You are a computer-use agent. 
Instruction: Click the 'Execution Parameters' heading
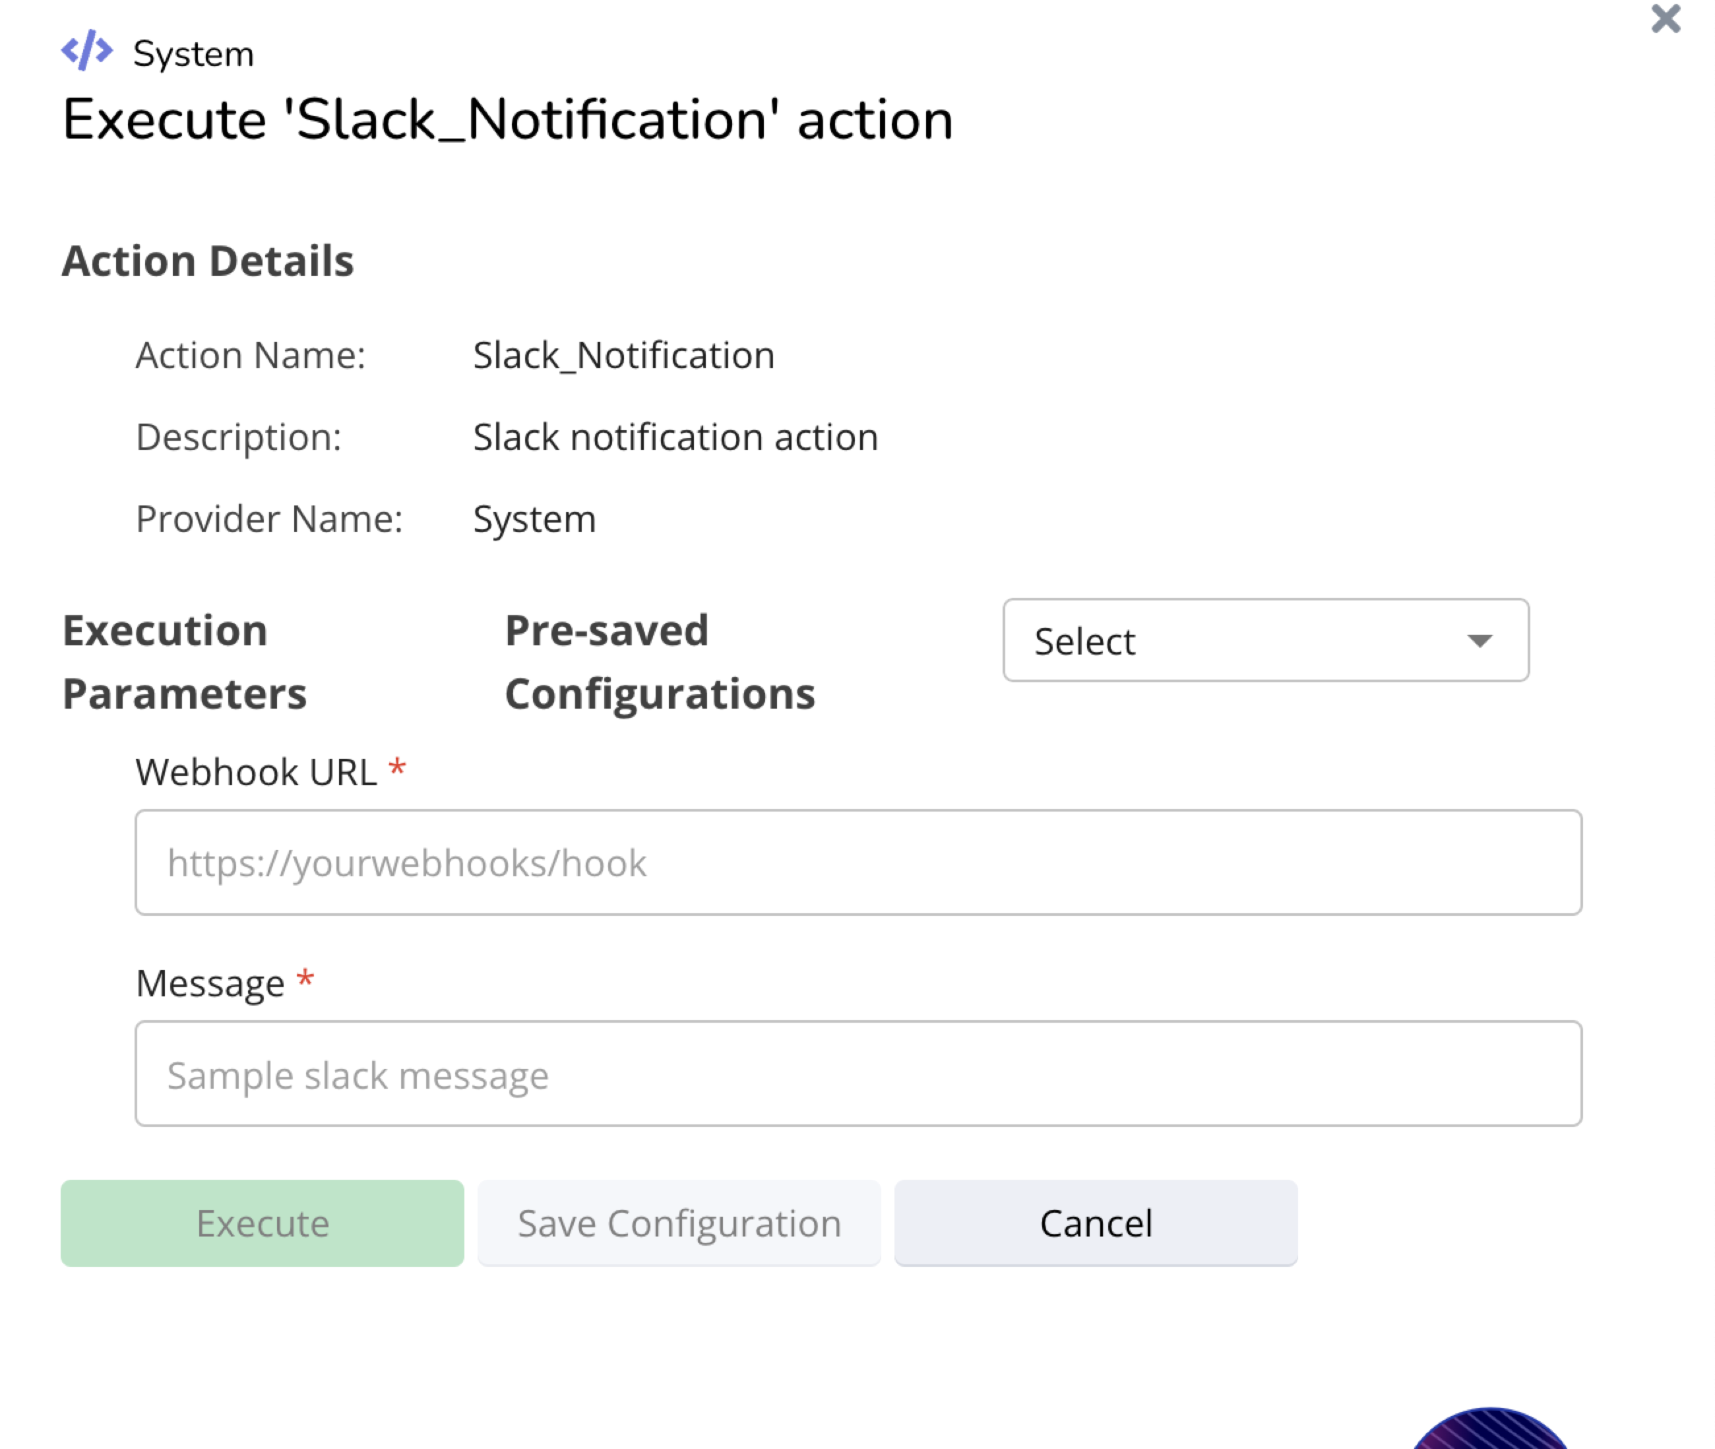click(185, 662)
